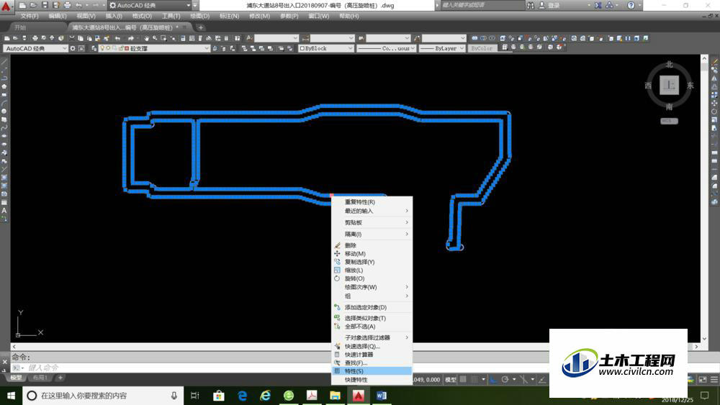Open text style dropdown in styles toolbar
The height and width of the screenshot is (405, 720).
(276, 38)
